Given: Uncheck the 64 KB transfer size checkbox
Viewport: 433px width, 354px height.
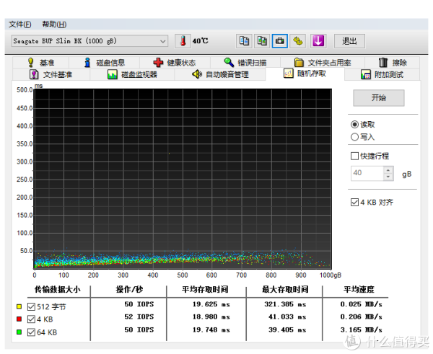Looking at the screenshot, I should click(31, 332).
